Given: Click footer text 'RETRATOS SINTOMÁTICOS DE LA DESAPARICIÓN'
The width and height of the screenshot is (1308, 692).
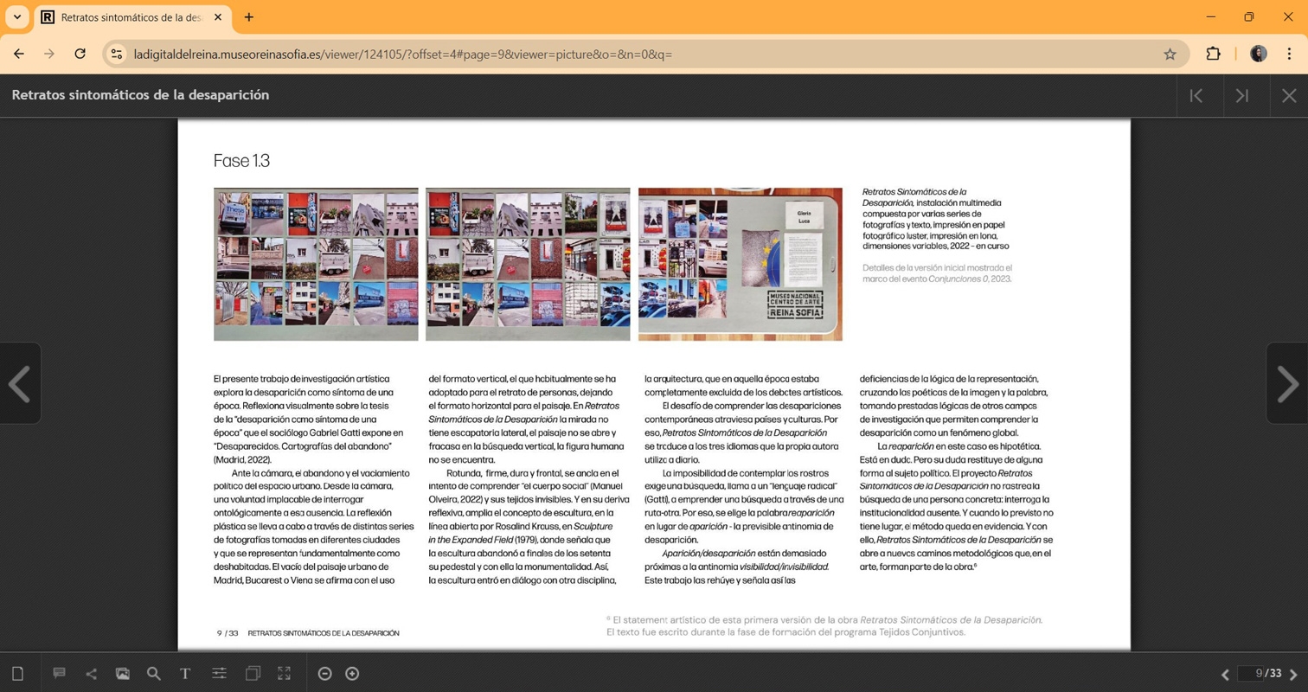Looking at the screenshot, I should (x=324, y=633).
